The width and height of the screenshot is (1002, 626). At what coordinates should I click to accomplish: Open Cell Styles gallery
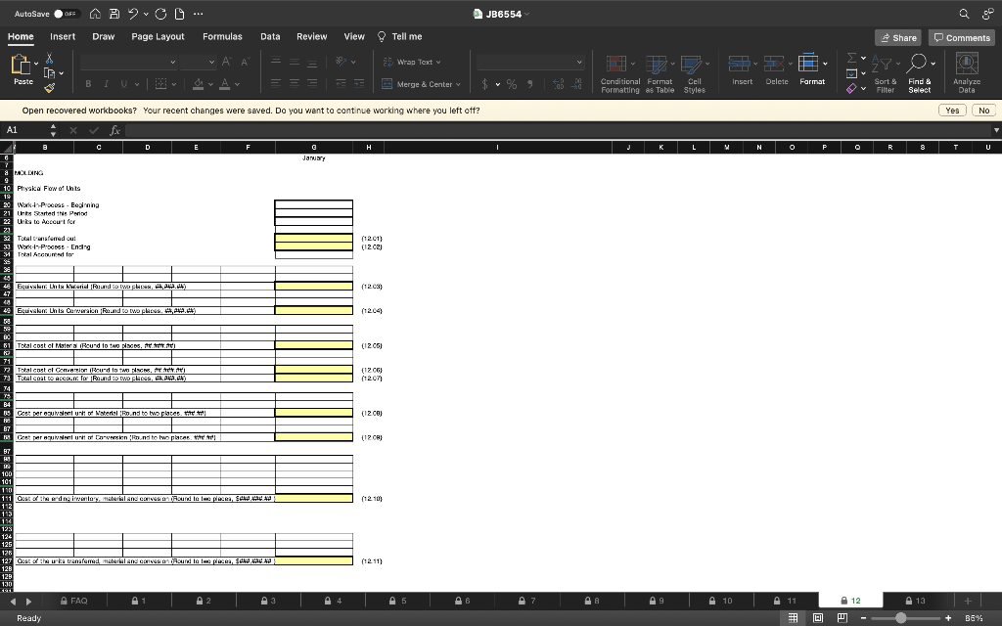click(x=695, y=73)
